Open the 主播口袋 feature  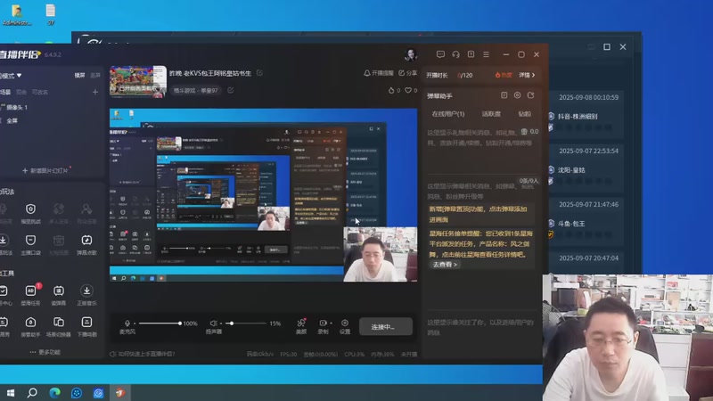pyautogui.click(x=30, y=244)
